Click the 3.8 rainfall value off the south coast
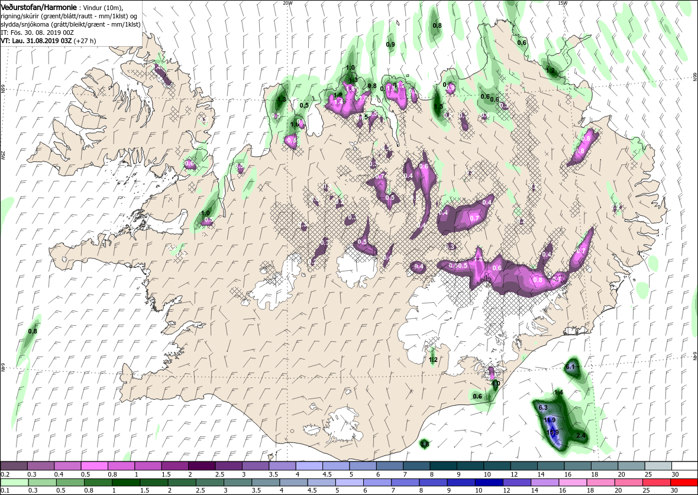This screenshot has width=698, height=495. point(425,444)
